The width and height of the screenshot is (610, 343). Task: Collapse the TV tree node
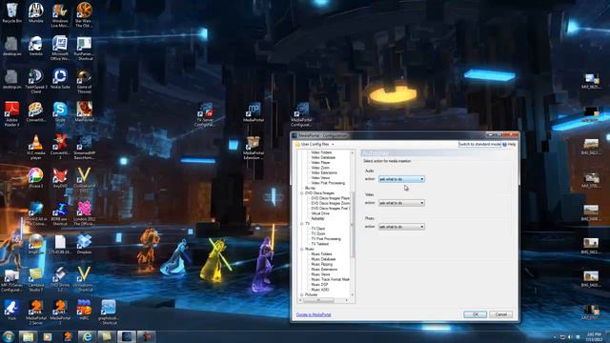[x=302, y=224]
